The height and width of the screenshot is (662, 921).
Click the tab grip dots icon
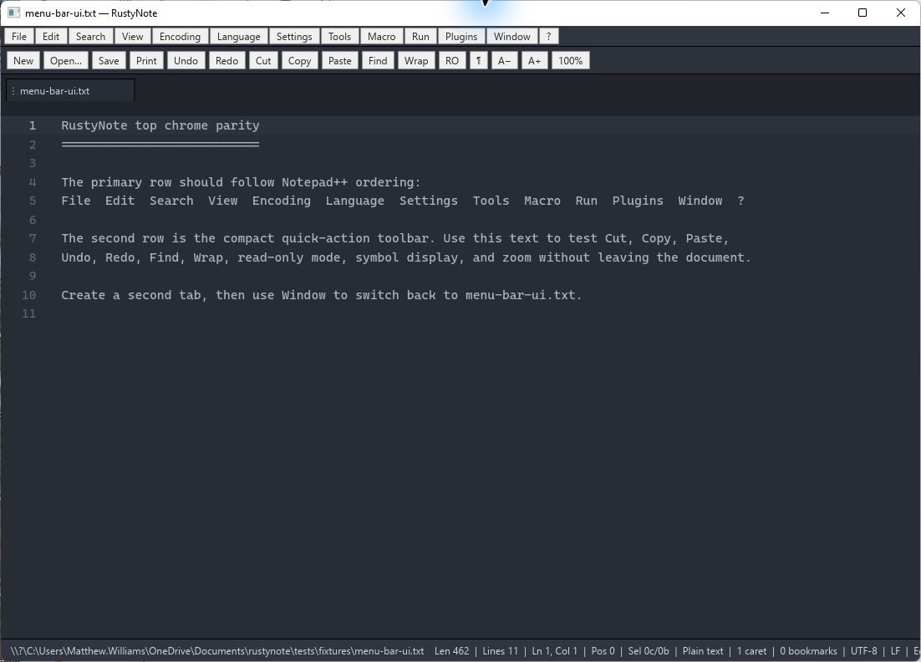click(13, 91)
